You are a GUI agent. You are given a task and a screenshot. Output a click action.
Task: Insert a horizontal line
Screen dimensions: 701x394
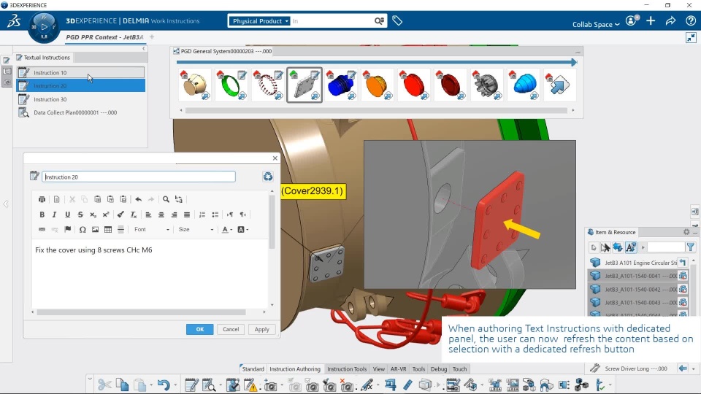pyautogui.click(x=120, y=230)
